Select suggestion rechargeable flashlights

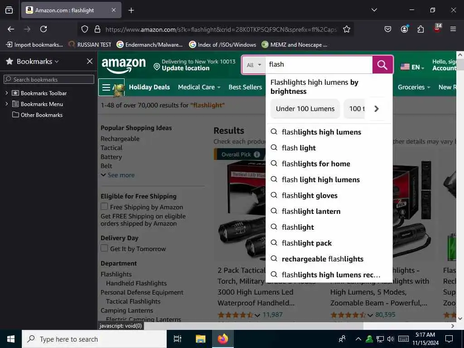(323, 259)
